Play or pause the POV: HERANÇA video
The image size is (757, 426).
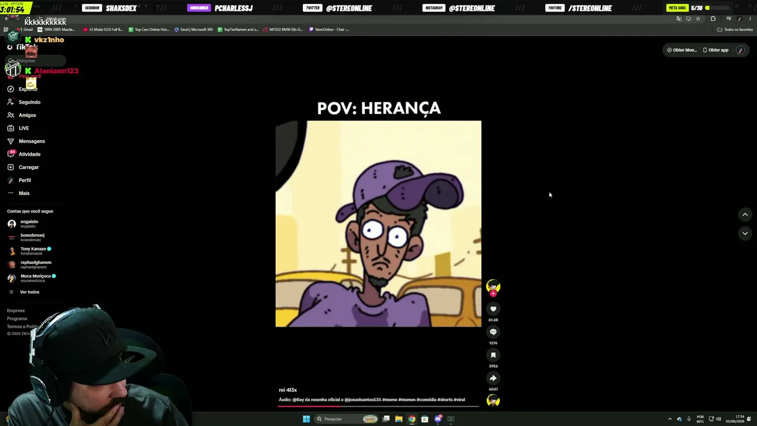tap(378, 224)
